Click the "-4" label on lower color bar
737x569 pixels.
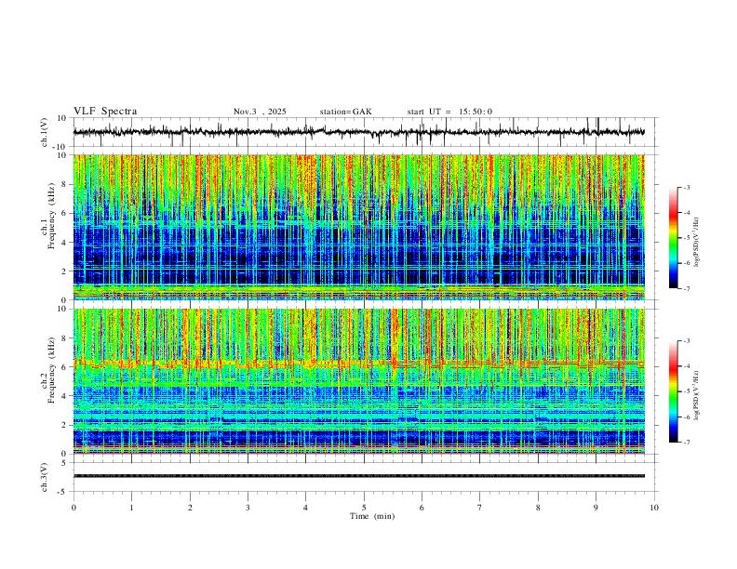687,366
